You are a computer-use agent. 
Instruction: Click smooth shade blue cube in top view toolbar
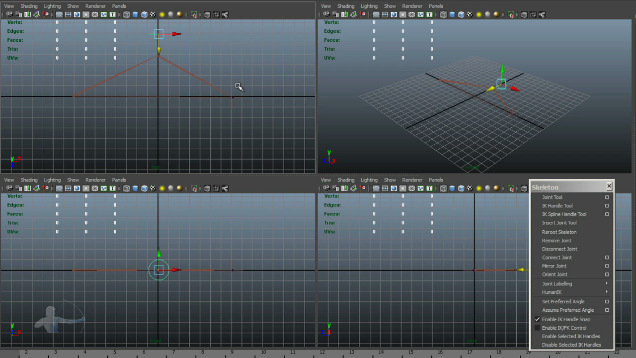tap(135, 14)
